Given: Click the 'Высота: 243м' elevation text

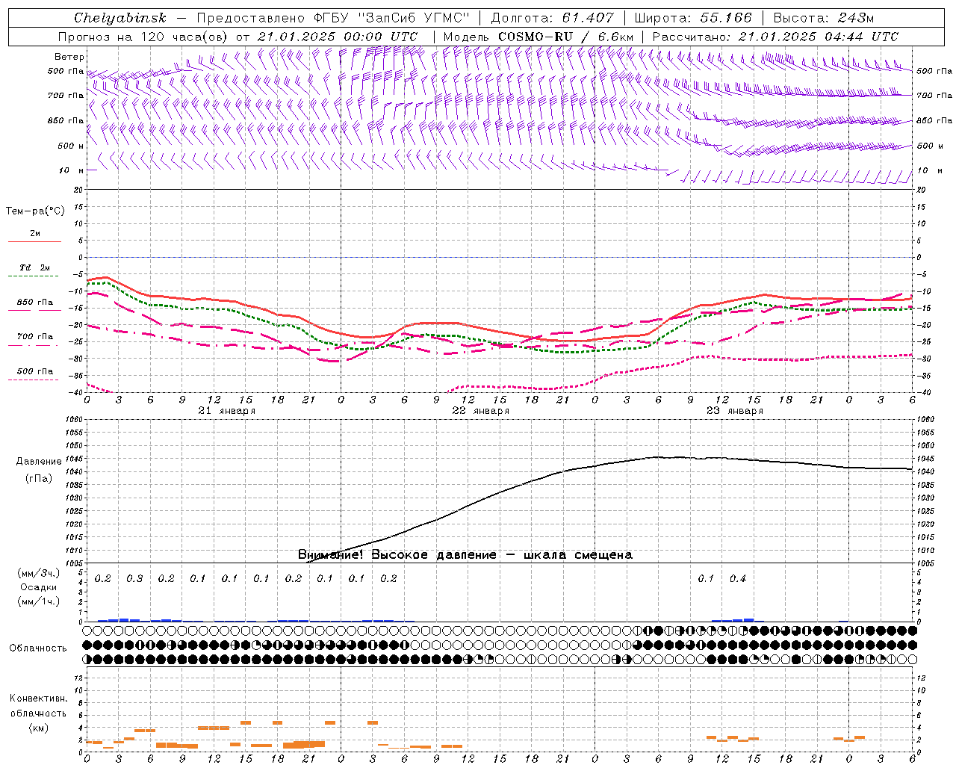Looking at the screenshot, I should tap(823, 18).
